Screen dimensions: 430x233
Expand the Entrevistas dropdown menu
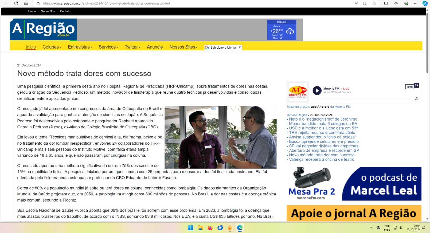coord(80,47)
